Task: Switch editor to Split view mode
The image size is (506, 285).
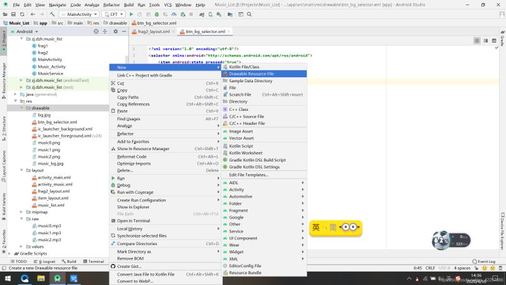Action: [486, 41]
